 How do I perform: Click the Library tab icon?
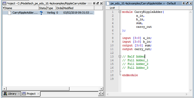tap(5, 94)
